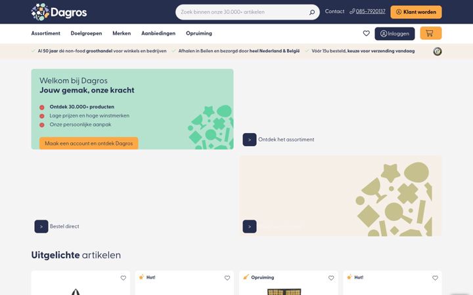Go to Opruiming
The image size is (473, 295).
[199, 33]
